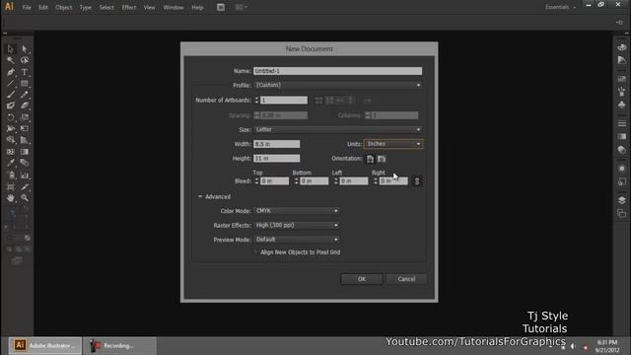Open the Swatches panel icon
The image size is (631, 355).
pyautogui.click(x=622, y=79)
